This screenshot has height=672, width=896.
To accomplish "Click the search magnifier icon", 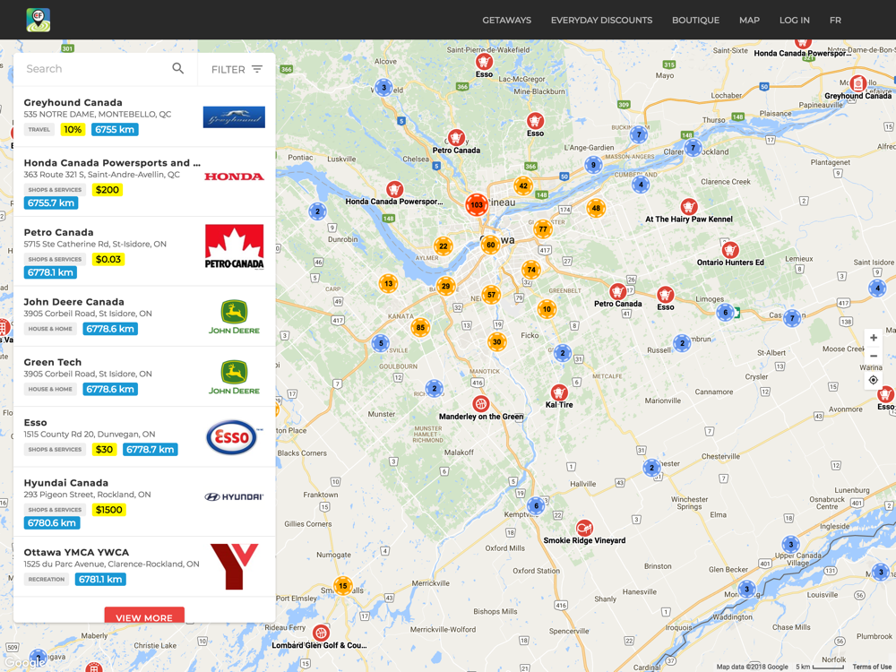I will pyautogui.click(x=178, y=69).
